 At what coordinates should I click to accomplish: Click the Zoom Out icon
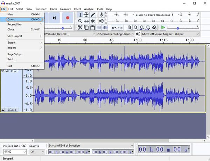pyautogui.click(x=136, y=28)
